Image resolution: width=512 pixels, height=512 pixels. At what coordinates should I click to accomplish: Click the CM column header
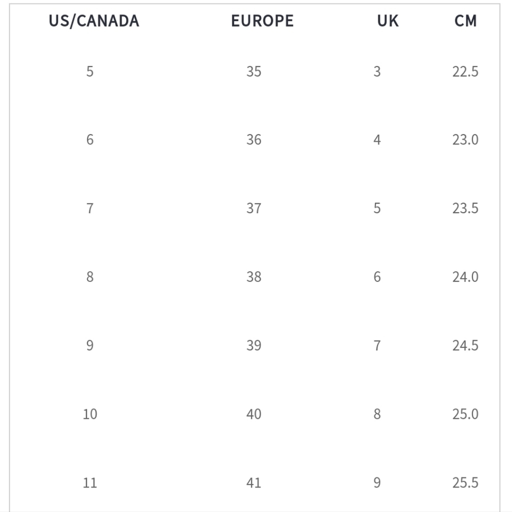click(x=465, y=21)
